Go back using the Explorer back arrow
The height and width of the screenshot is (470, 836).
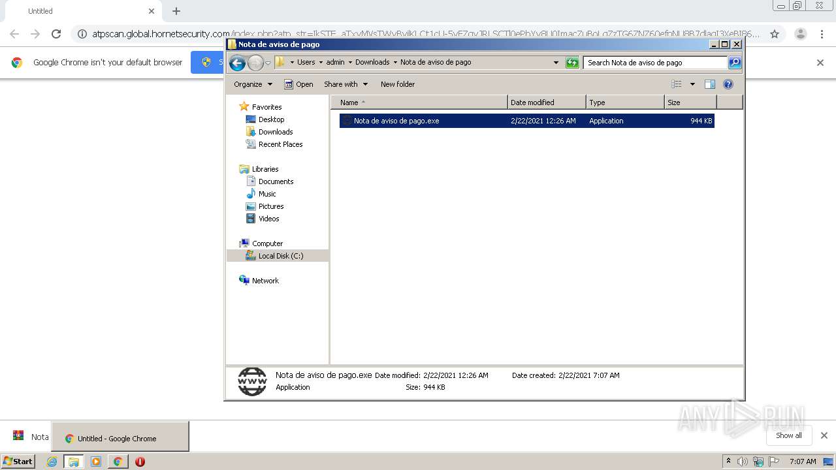click(x=238, y=63)
